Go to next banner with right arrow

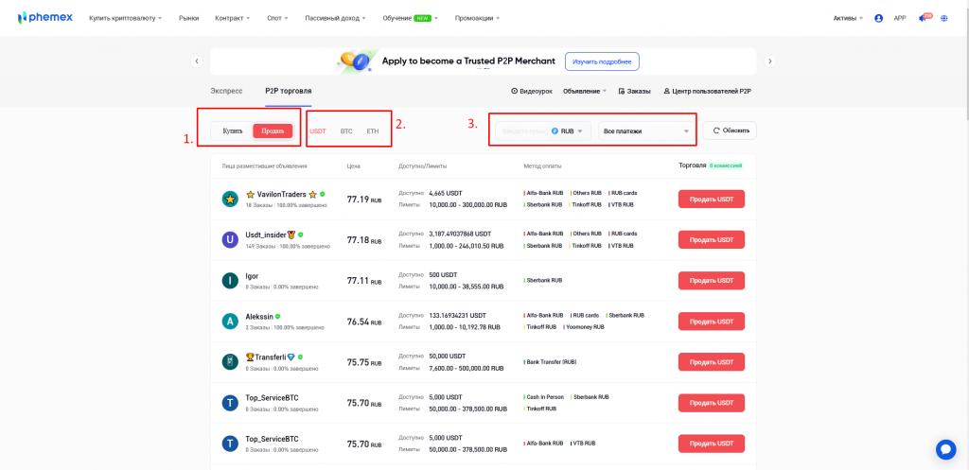pos(770,61)
